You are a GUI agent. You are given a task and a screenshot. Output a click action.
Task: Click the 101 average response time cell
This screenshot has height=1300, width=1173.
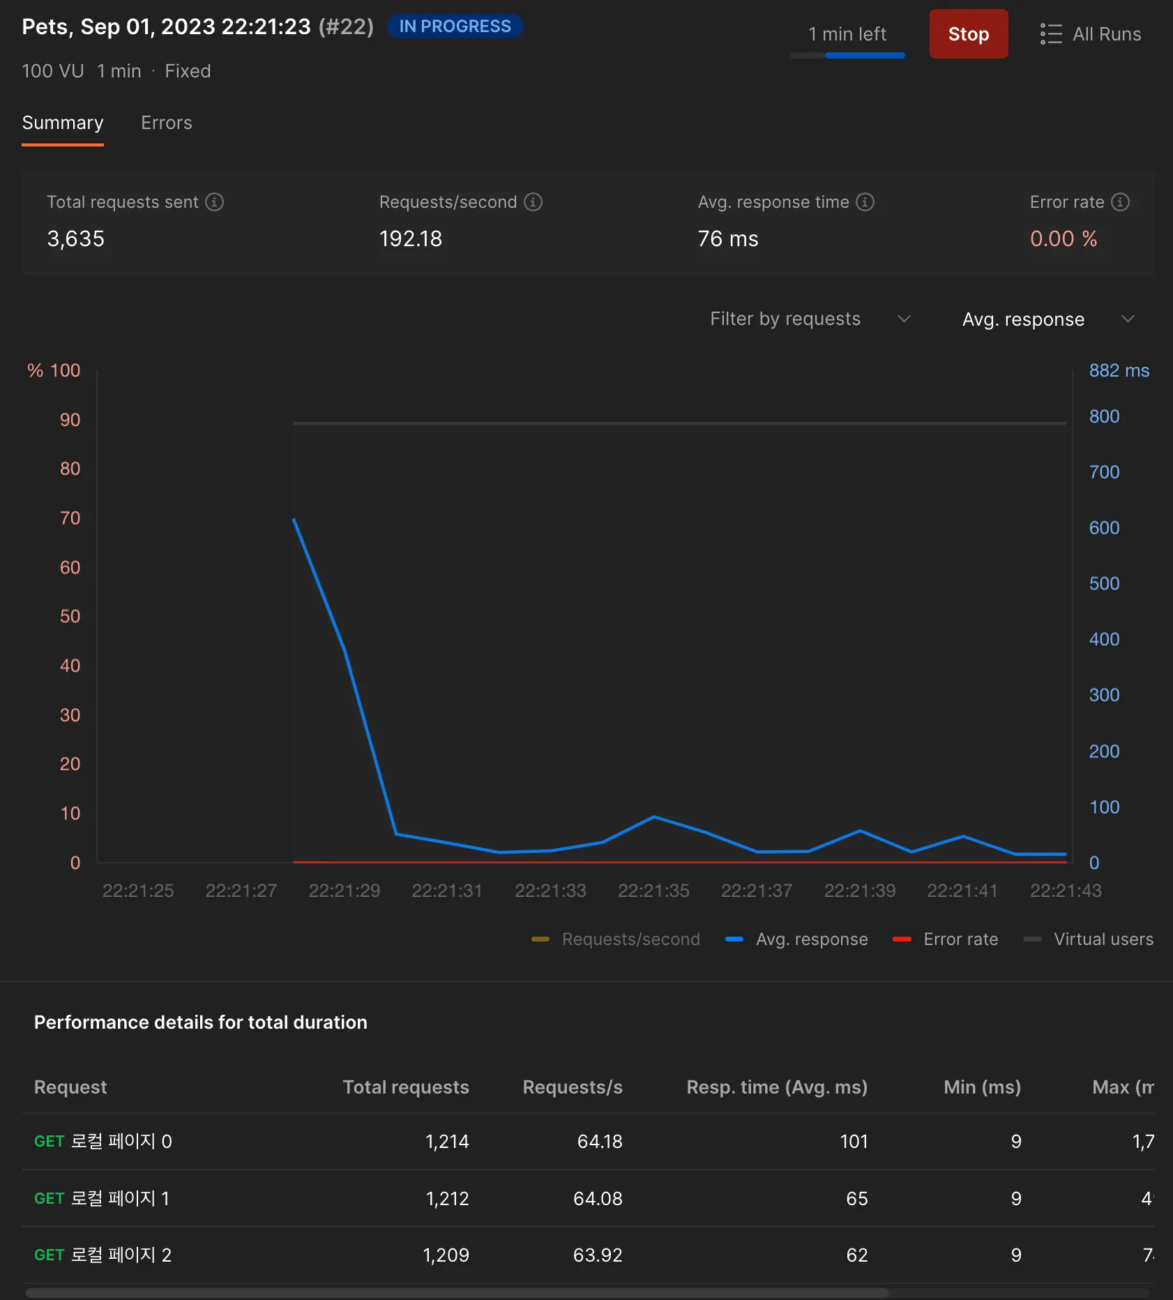pyautogui.click(x=854, y=1142)
